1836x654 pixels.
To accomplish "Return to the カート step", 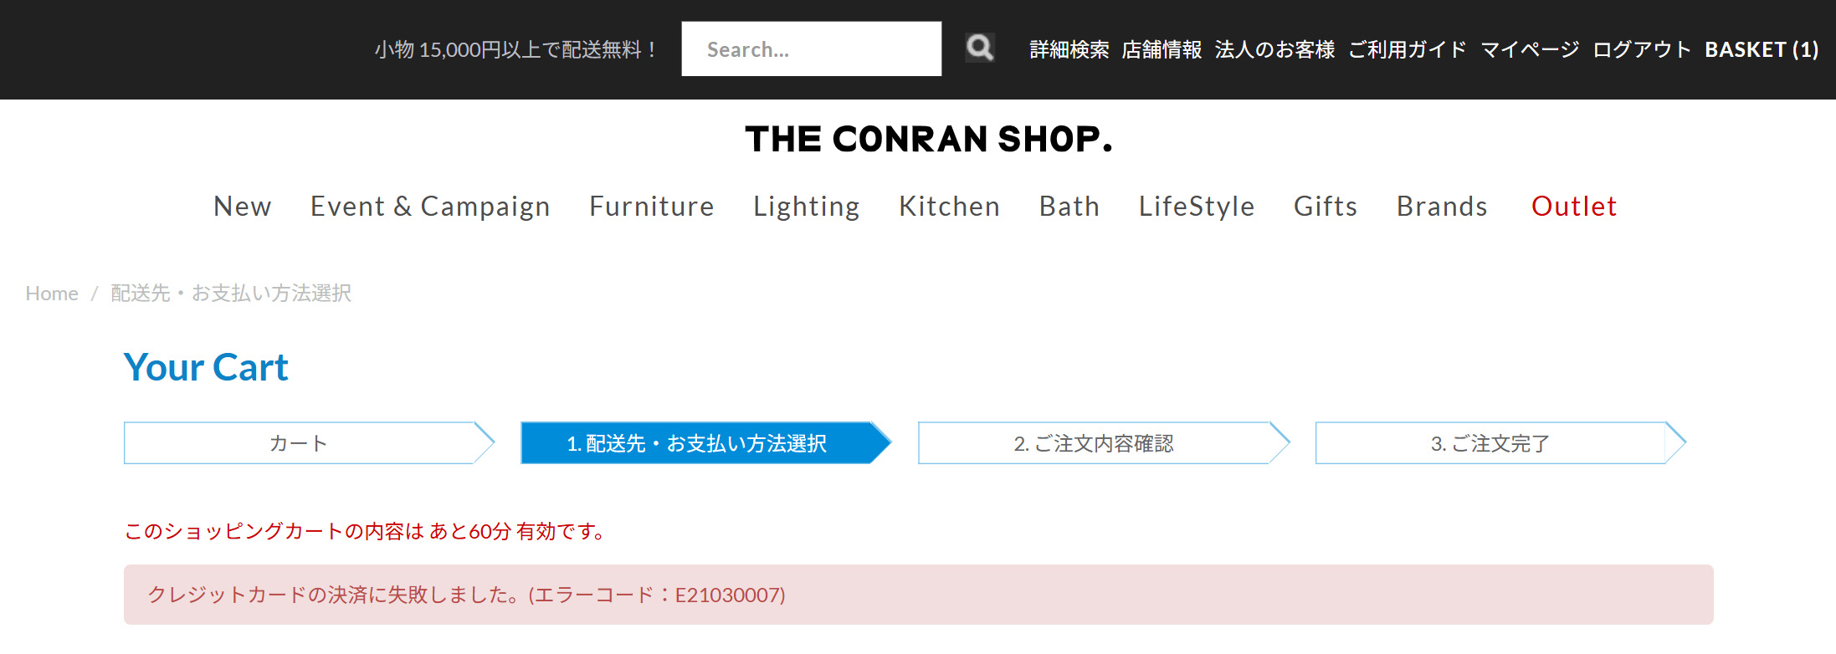I will tap(300, 443).
